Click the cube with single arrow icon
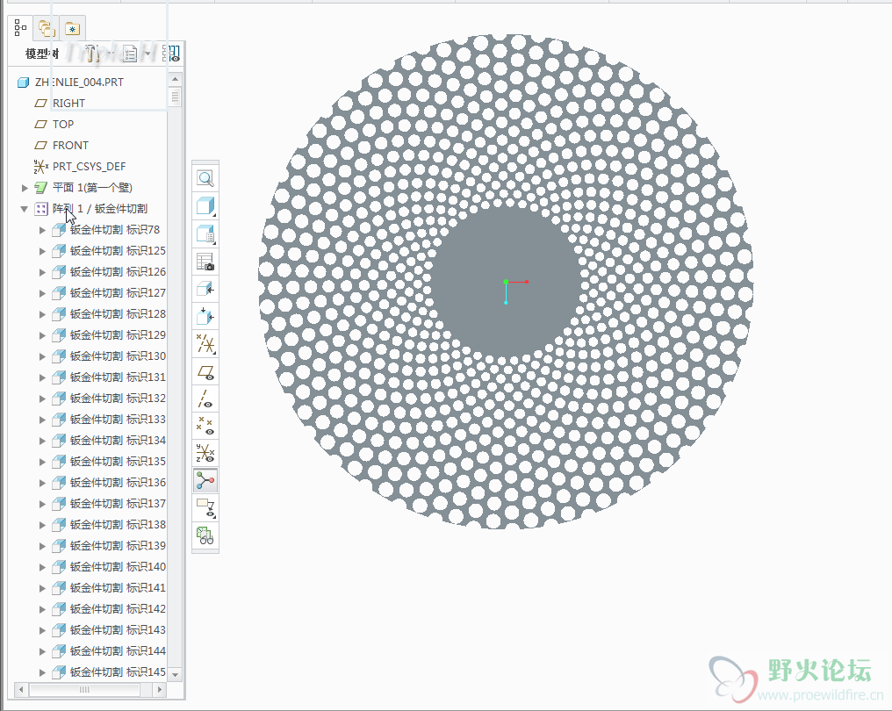Viewport: 892px width, 711px height. (x=205, y=290)
